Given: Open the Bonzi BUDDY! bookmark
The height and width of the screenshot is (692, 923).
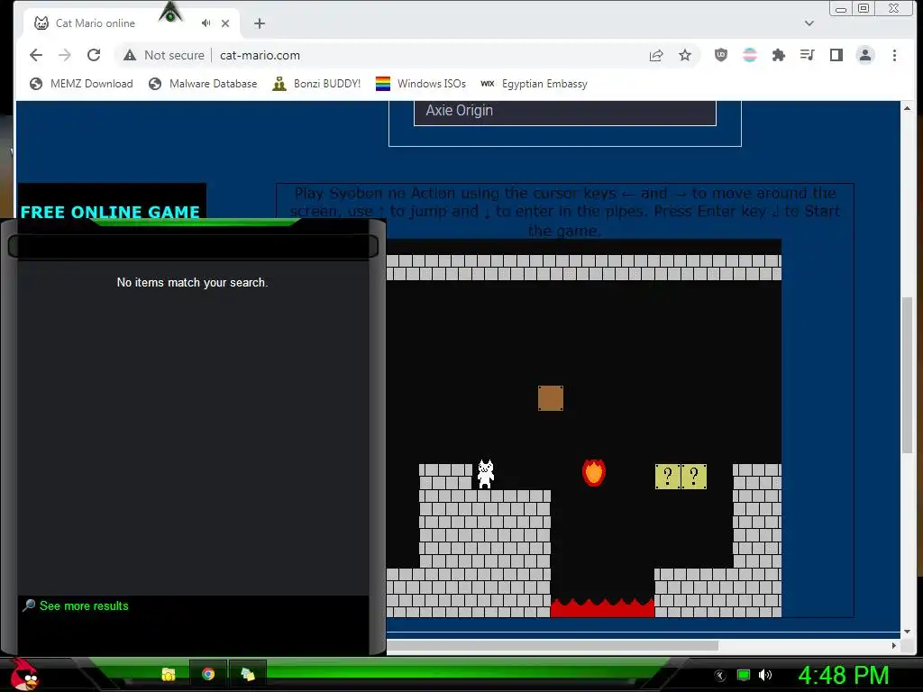Looking at the screenshot, I should coord(316,84).
